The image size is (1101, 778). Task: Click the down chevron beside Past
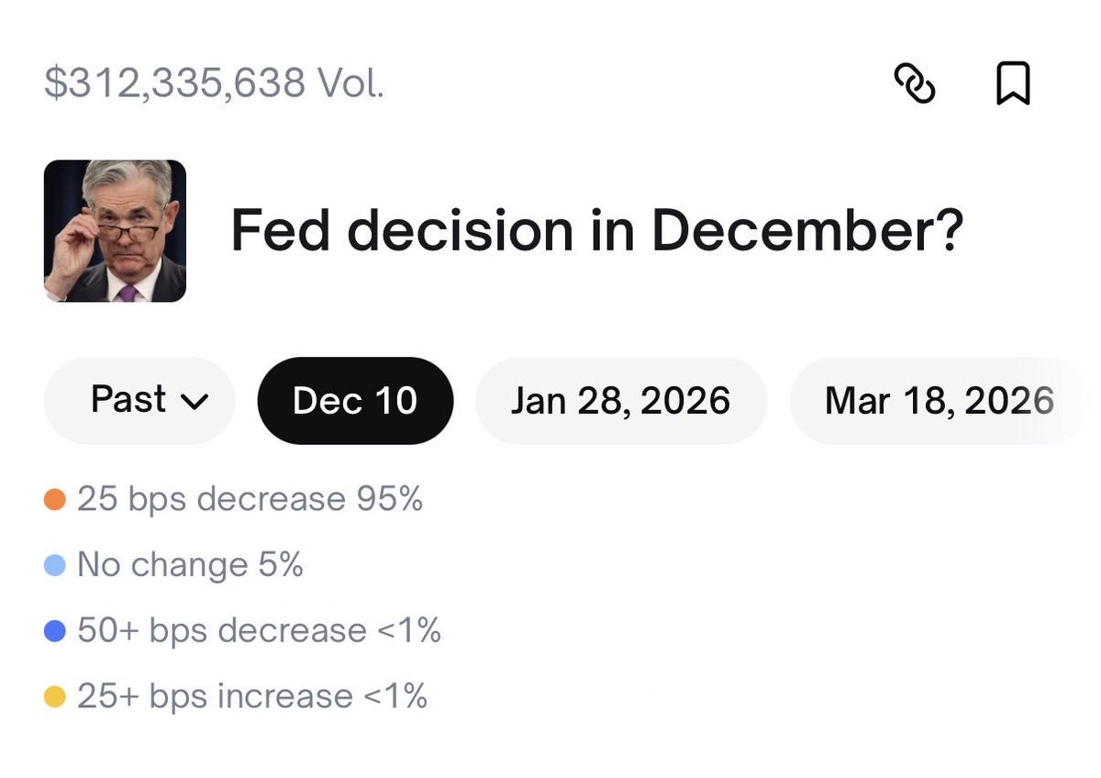(195, 402)
